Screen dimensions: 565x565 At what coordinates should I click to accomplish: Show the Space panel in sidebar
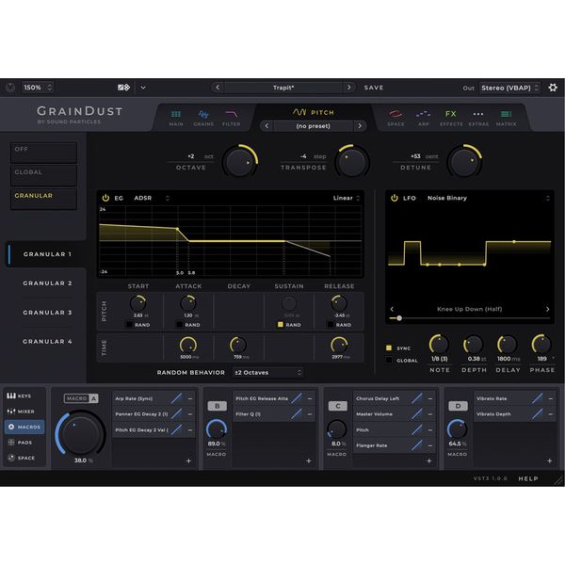(x=24, y=458)
